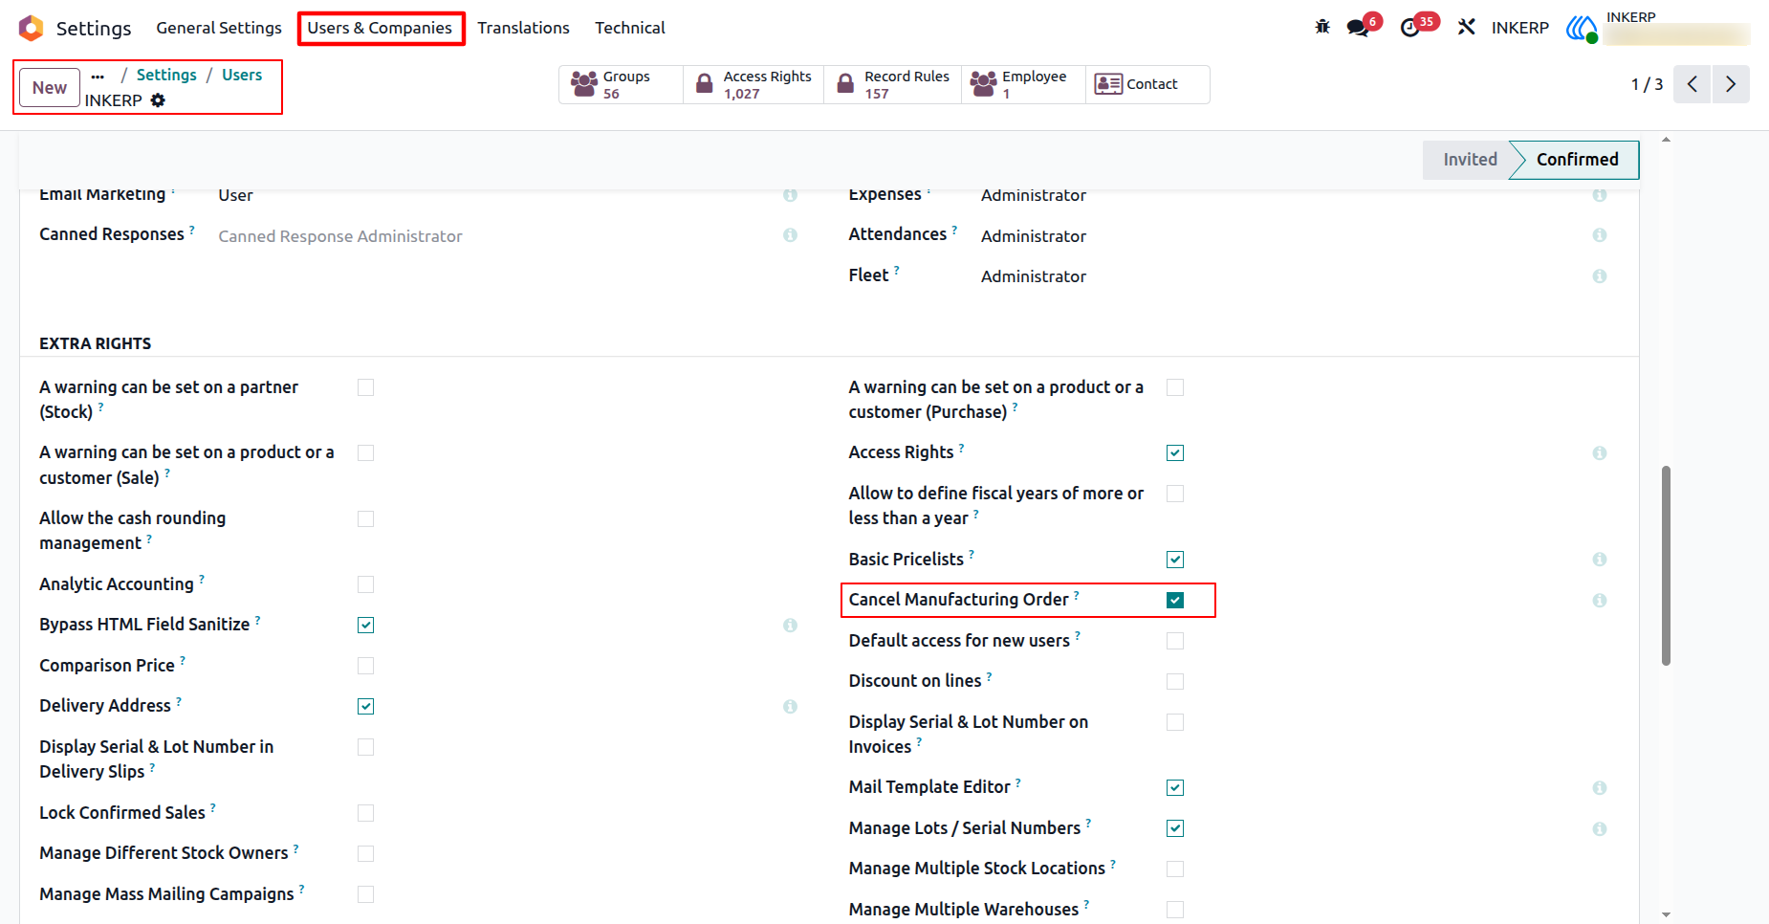This screenshot has width=1769, height=924.
Task: Open the conversations chat icon
Action: pyautogui.click(x=1358, y=28)
